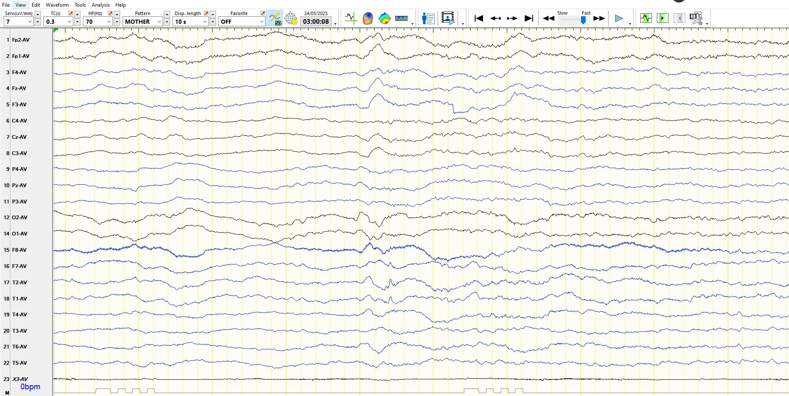Open the Analysis menu
The image size is (789, 396).
point(100,5)
